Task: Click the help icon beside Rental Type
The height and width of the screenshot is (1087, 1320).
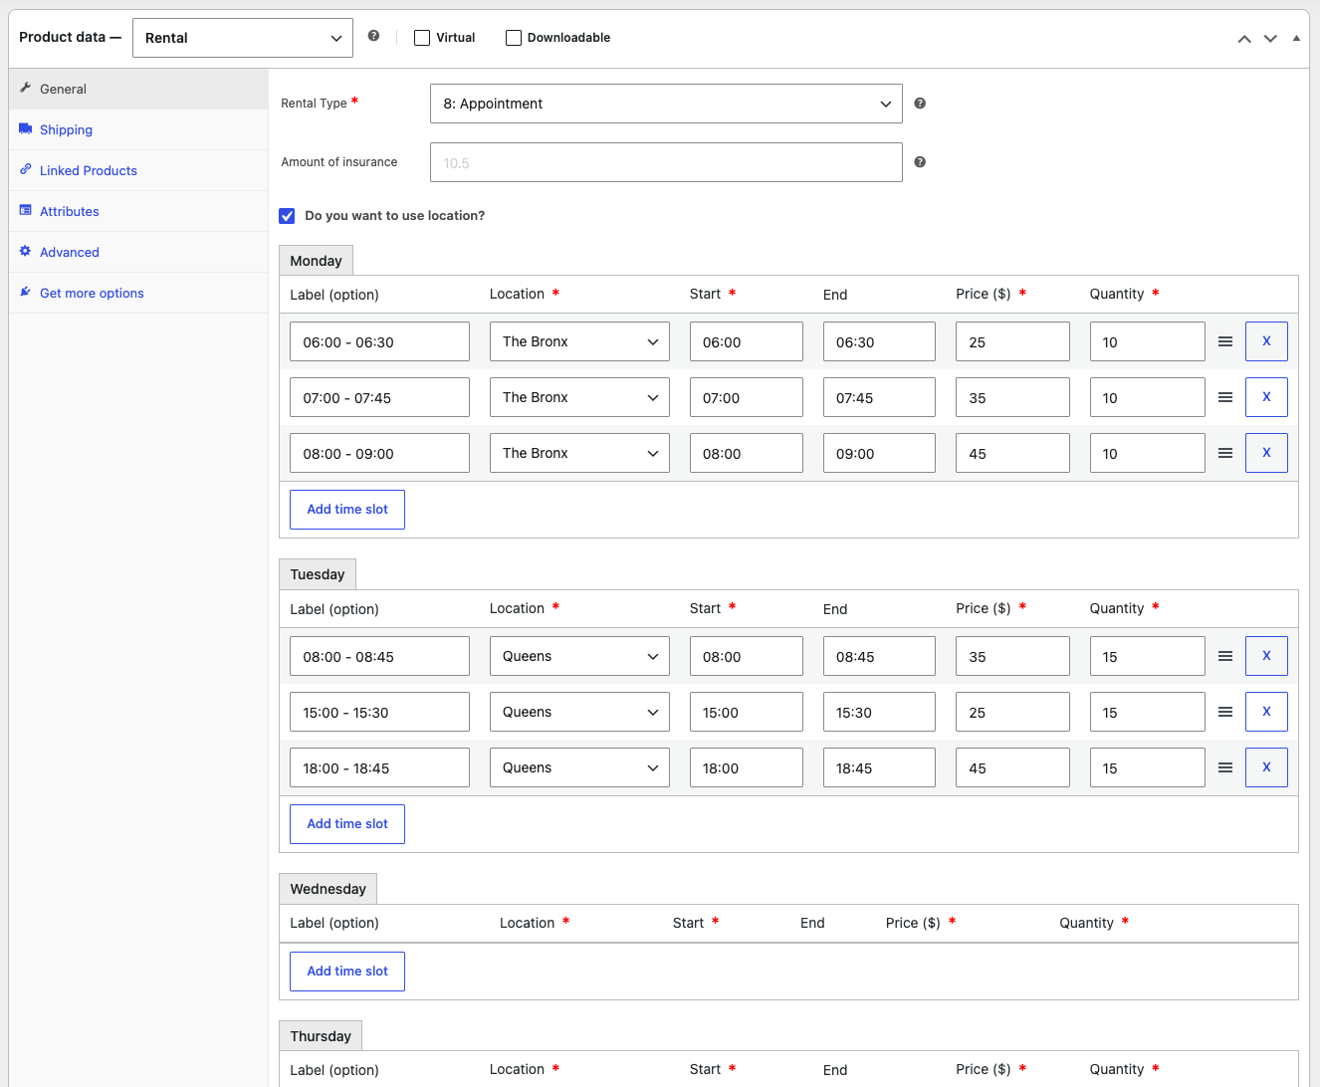Action: pos(920,104)
